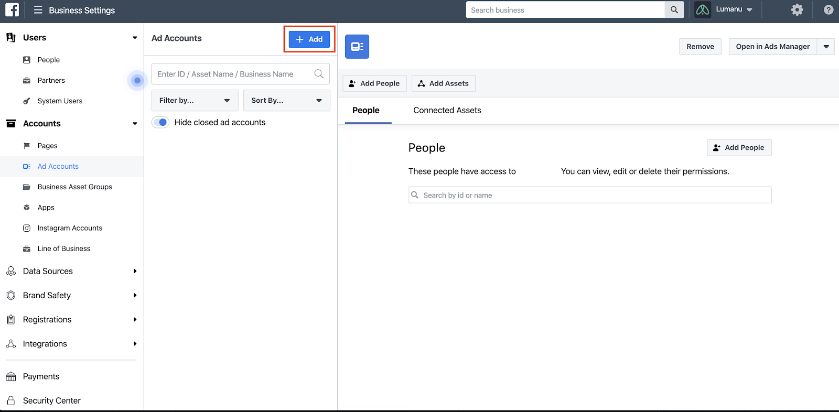This screenshot has width=839, height=412.
Task: Open Business Asset Groups in sidebar
Action: pyautogui.click(x=75, y=187)
